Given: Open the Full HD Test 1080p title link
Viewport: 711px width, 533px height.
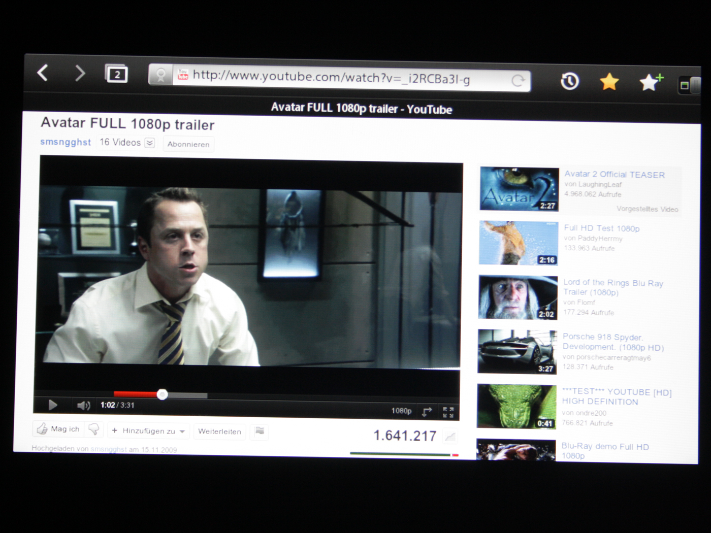Looking at the screenshot, I should point(601,228).
